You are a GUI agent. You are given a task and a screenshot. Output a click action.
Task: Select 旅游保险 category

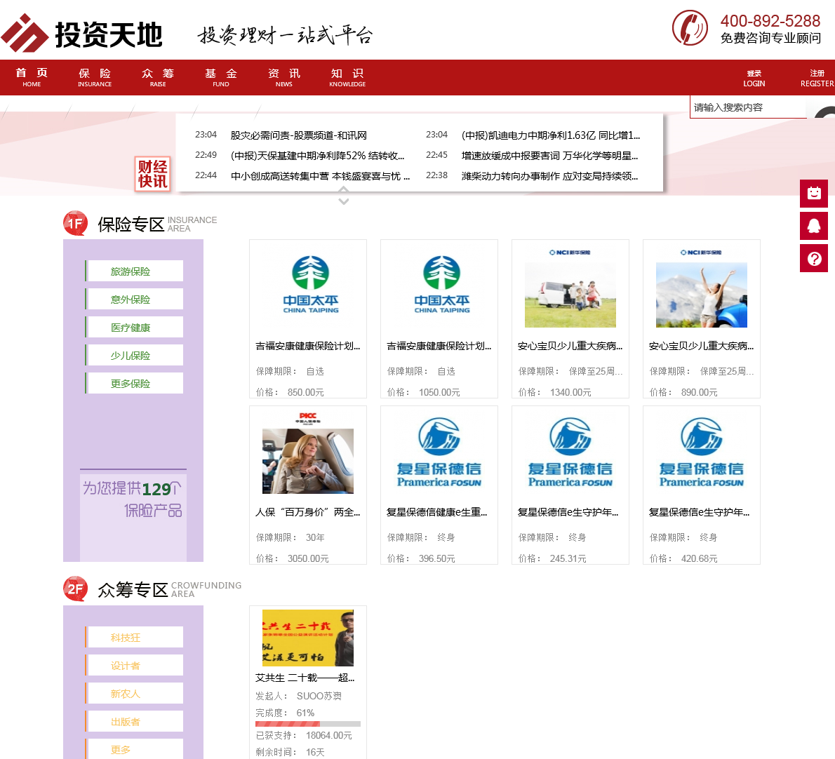pyautogui.click(x=134, y=271)
